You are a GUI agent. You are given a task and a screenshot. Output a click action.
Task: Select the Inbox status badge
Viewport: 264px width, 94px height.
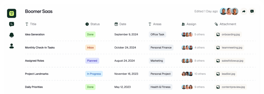[90, 48]
